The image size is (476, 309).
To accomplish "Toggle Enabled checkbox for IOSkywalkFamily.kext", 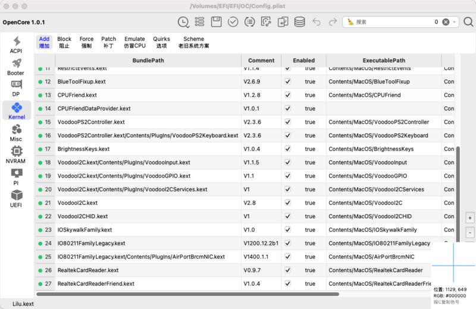I will coord(287,230).
